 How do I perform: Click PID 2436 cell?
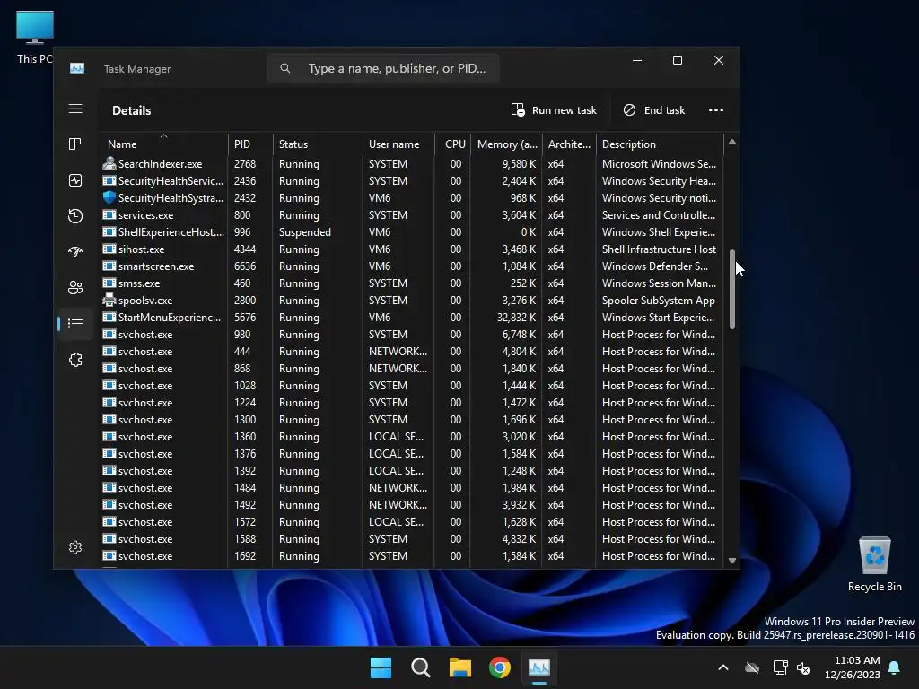[x=245, y=181]
